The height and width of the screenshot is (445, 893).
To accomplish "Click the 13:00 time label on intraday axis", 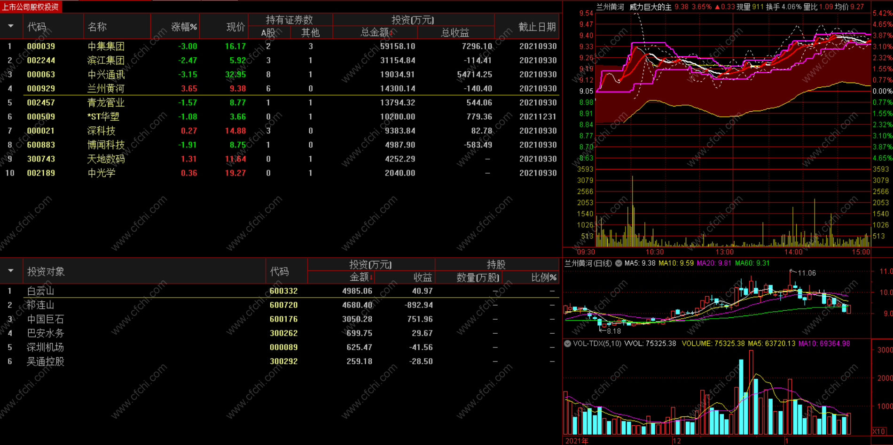I will click(724, 252).
